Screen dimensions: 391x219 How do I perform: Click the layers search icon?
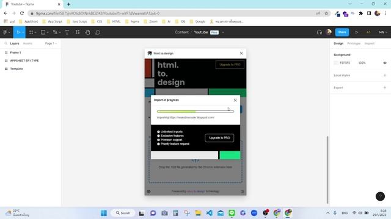tap(5, 43)
